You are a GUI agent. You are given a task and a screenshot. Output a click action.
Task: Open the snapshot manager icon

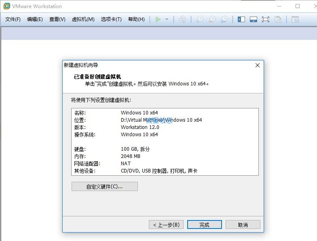point(224,19)
